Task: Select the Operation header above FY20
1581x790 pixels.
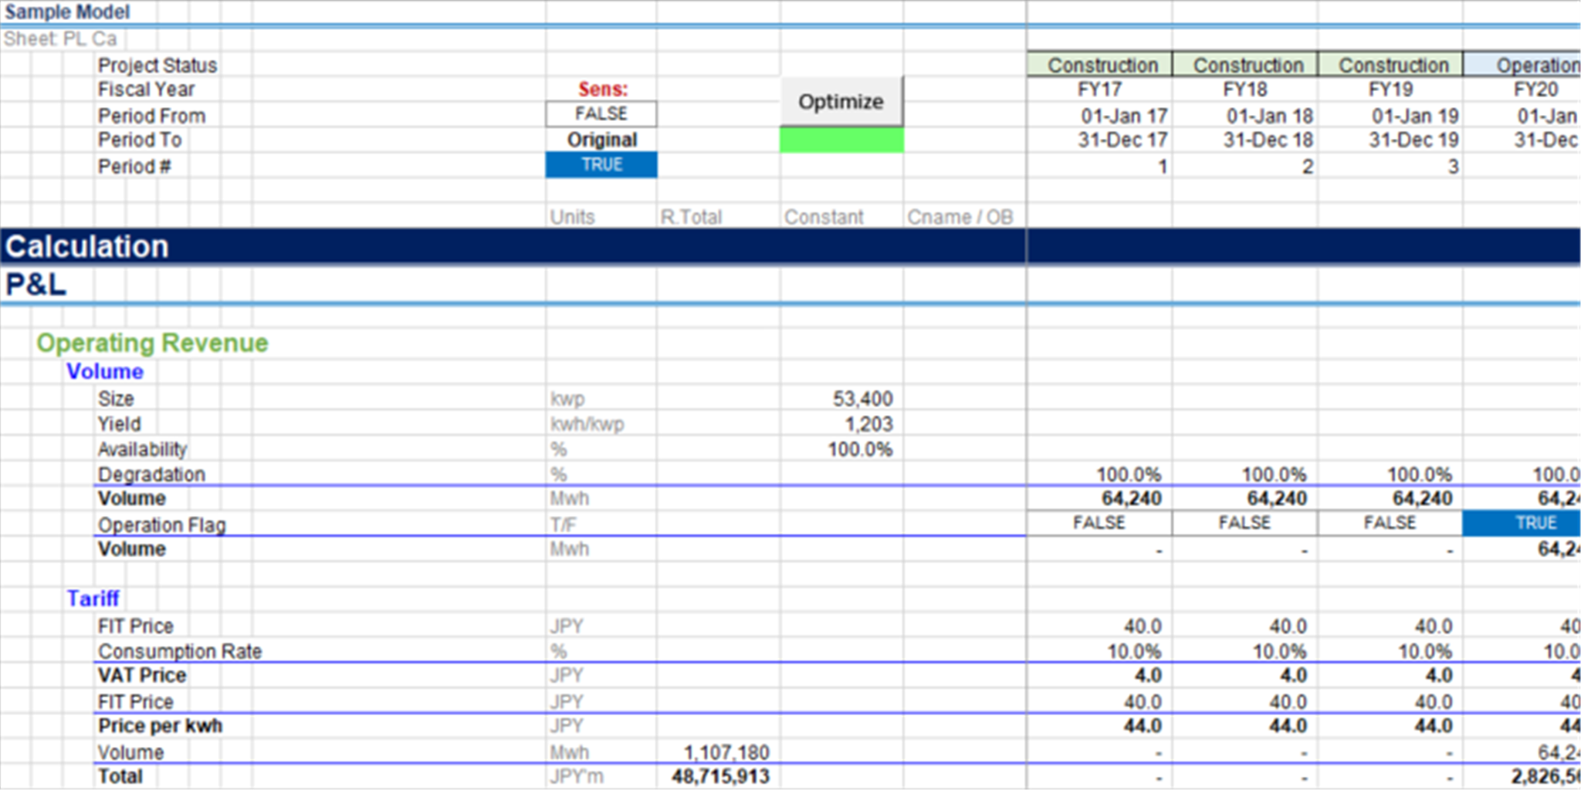Action: click(x=1522, y=65)
